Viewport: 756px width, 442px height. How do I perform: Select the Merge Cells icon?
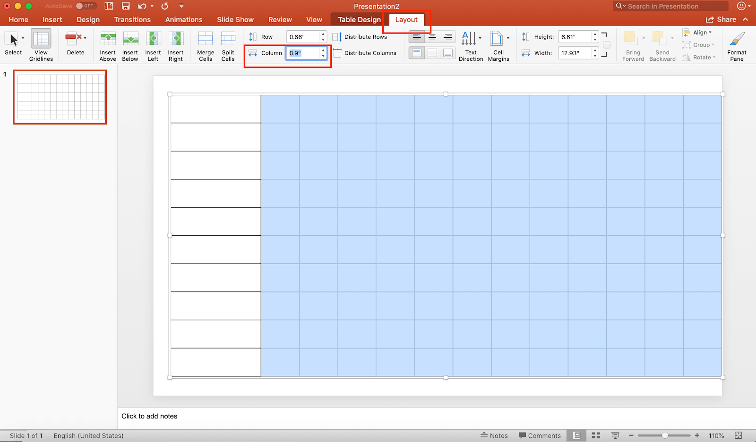coord(205,45)
